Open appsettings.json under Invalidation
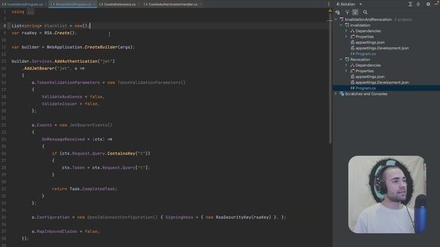440x247 pixels. [x=370, y=43]
